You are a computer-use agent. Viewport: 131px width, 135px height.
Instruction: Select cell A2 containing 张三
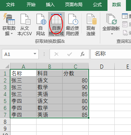point(23,80)
